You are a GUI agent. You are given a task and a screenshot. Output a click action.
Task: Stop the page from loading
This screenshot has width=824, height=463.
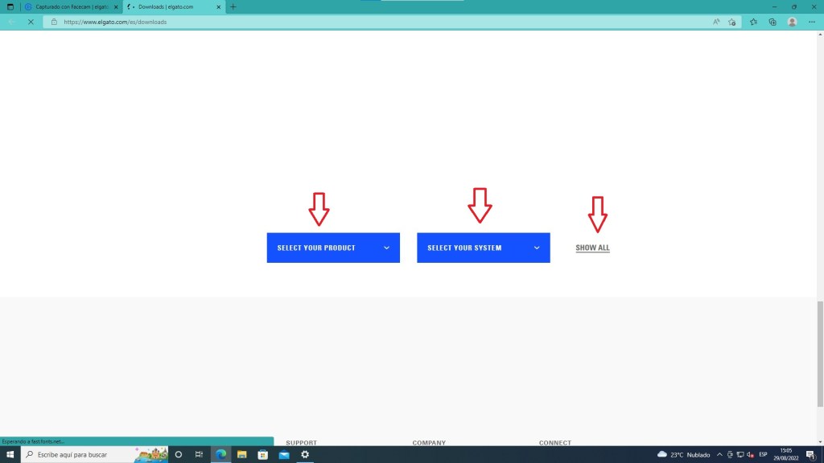pos(30,22)
